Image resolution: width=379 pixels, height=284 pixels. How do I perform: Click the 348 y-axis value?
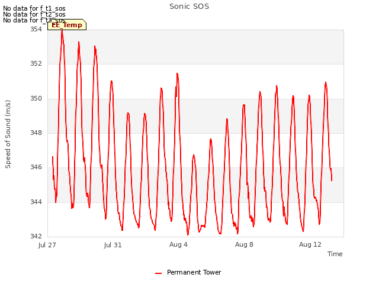pyautogui.click(x=36, y=133)
